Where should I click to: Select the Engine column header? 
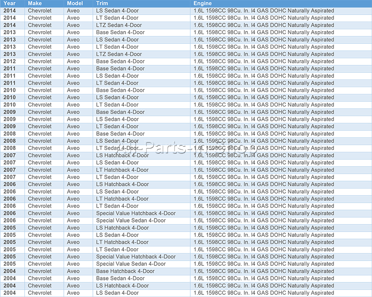[x=203, y=4]
